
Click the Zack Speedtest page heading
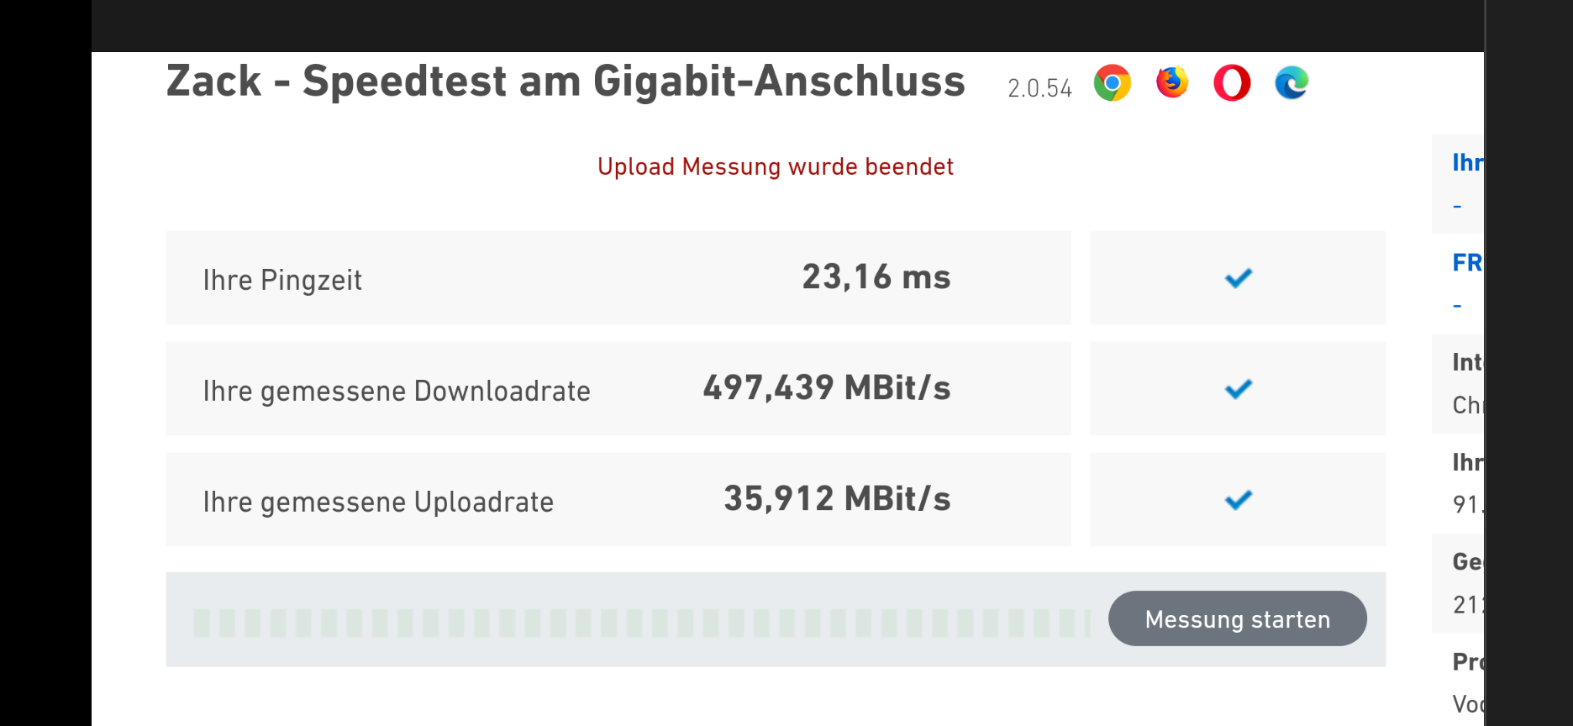tap(566, 82)
